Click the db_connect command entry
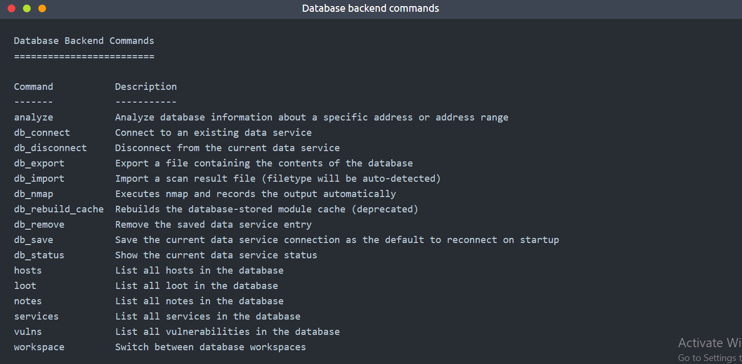The width and height of the screenshot is (742, 364). click(42, 133)
